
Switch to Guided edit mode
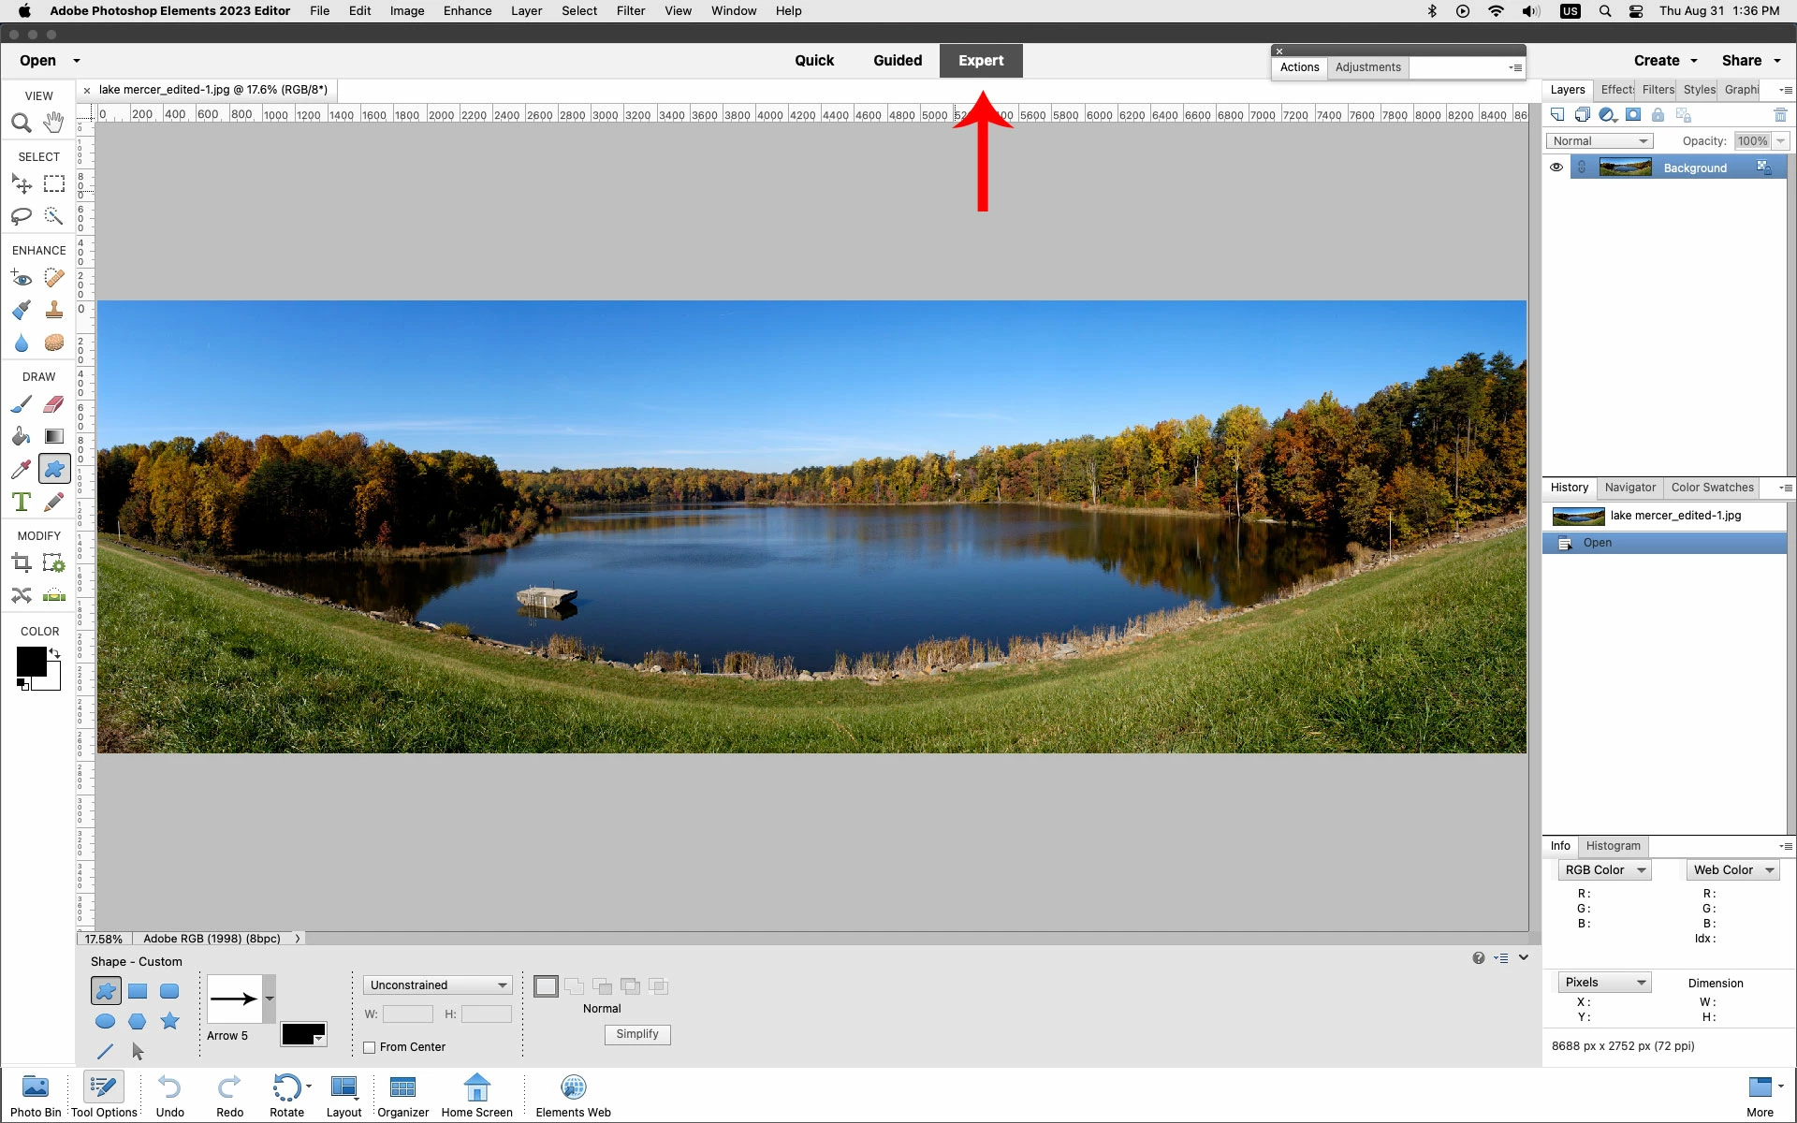897,61
